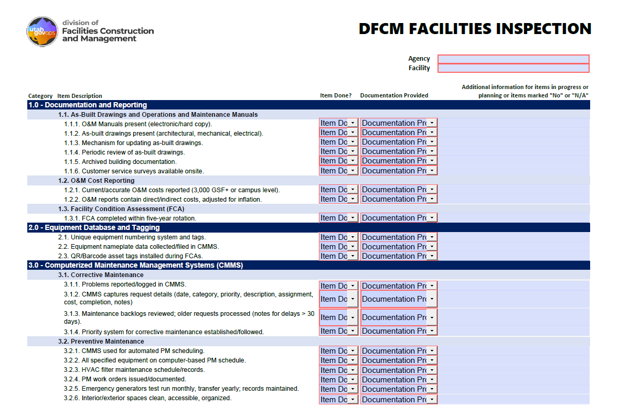Open Item Done dropdown for 3.1.4 Priority system
Screen dimensions: 619x418
(339, 331)
